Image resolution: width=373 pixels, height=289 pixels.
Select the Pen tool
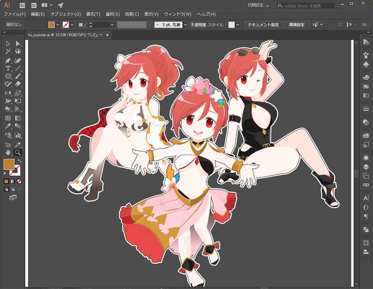8,60
